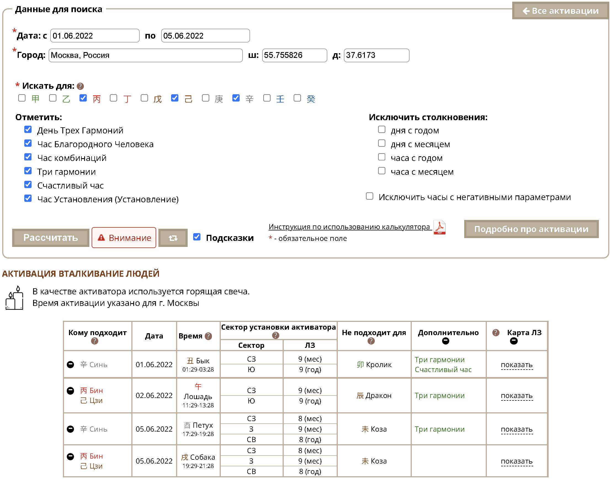Screen dimensions: 611x479
Task: Uncheck Час Благородного Человека
Action: point(28,143)
